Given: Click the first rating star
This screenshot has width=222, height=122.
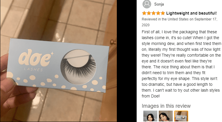Looking at the screenshot, I should point(144,13).
